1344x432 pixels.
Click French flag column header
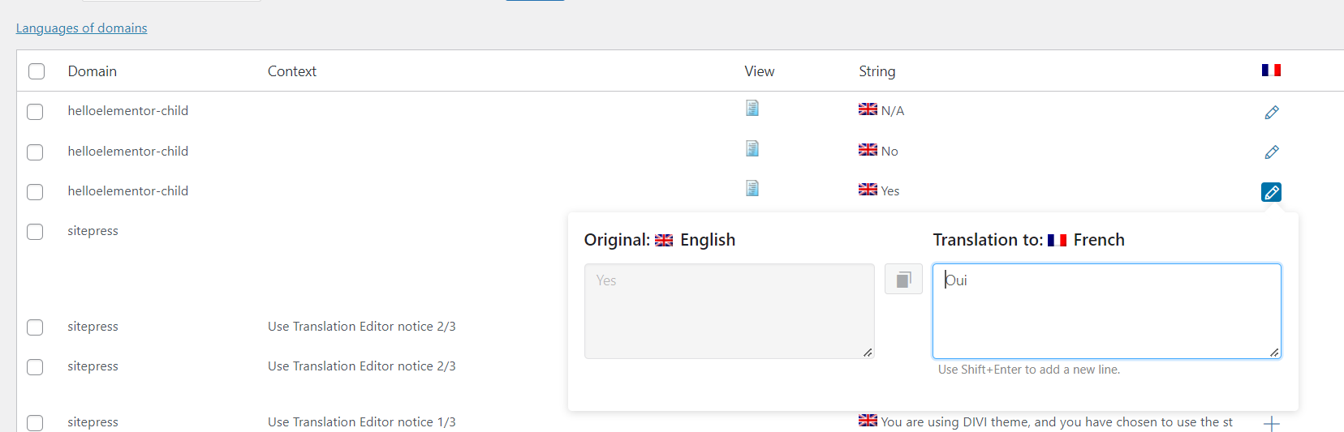click(1271, 71)
